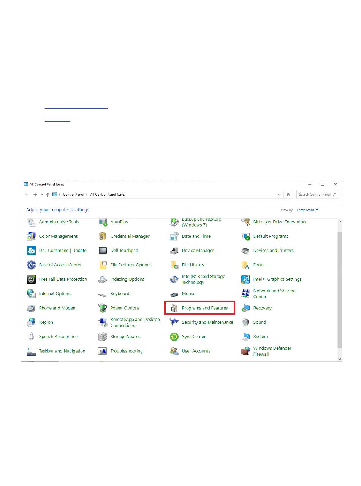Open the File Explorer Options icon

(x=103, y=265)
